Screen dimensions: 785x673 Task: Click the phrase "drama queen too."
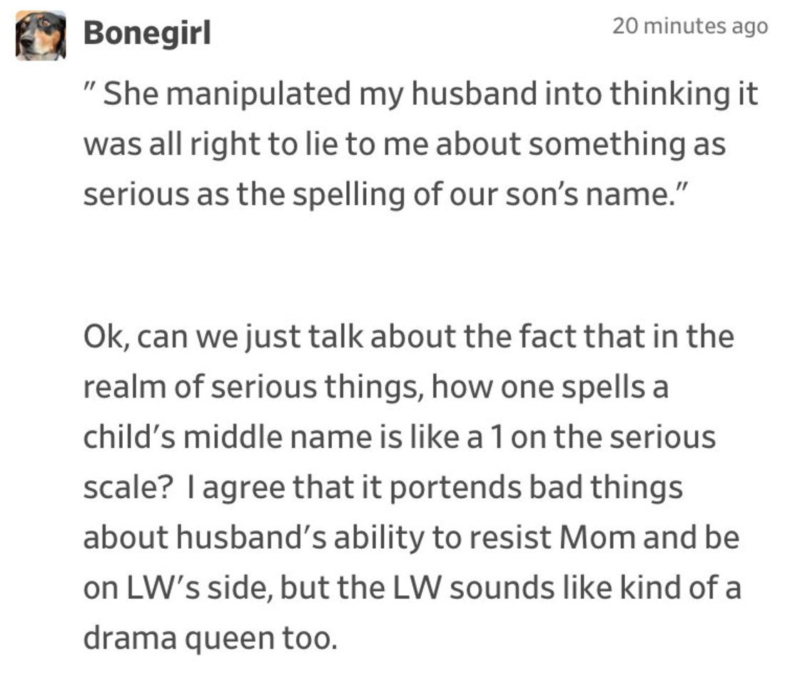[x=211, y=639]
